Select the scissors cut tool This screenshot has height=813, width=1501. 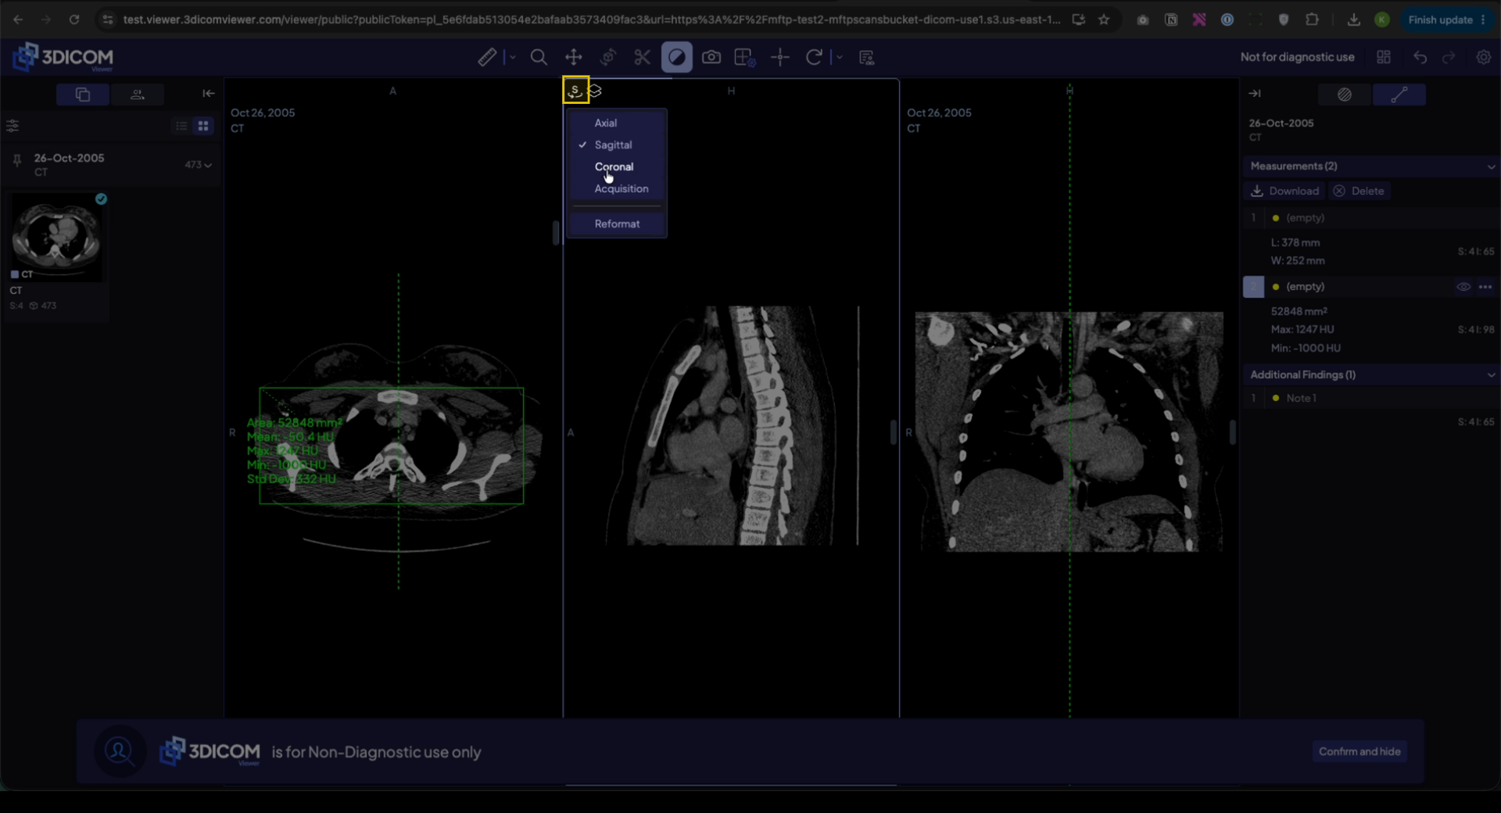[642, 57]
